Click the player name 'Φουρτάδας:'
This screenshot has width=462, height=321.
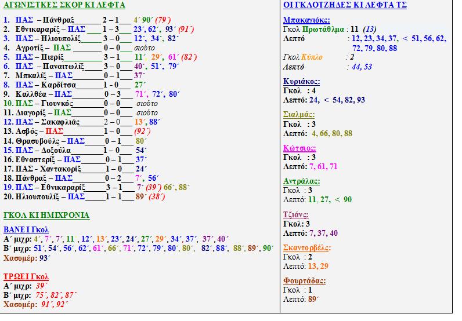tap(304, 281)
